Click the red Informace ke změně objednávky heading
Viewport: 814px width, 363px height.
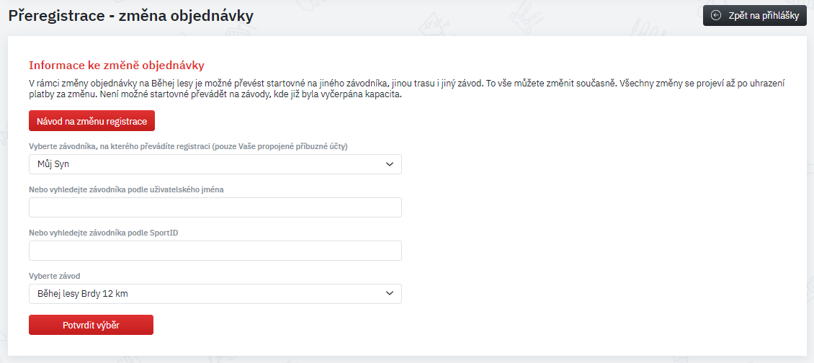116,66
